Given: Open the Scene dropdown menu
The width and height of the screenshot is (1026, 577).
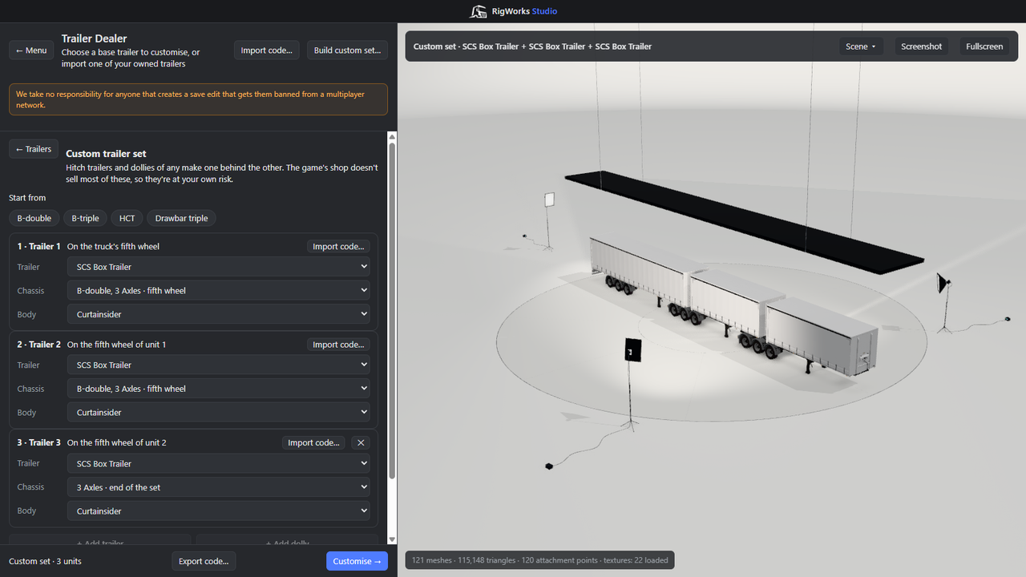Looking at the screenshot, I should coord(861,46).
